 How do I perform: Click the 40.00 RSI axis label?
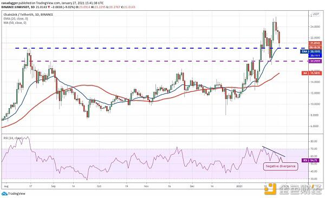coord(314,171)
